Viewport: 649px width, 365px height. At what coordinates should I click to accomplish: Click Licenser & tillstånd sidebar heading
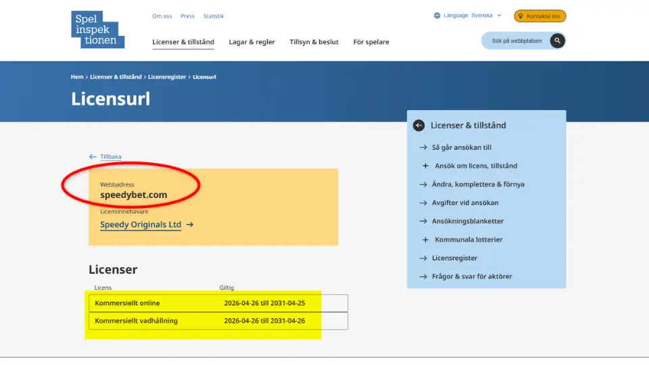[x=468, y=126]
